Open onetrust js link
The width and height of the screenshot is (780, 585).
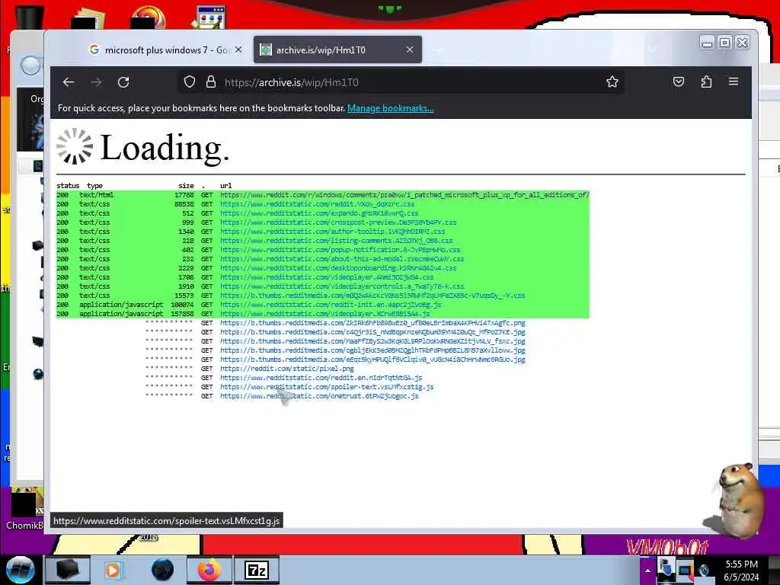point(319,396)
